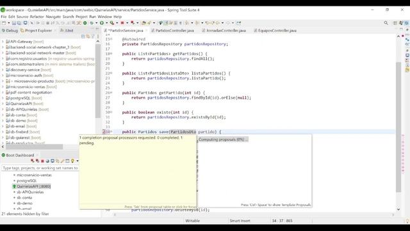Click the green Debug bug toolbar icon

[x=92, y=23]
